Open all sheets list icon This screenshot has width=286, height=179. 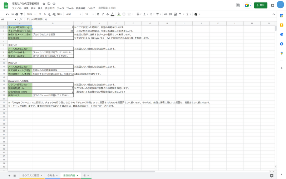click(15, 175)
